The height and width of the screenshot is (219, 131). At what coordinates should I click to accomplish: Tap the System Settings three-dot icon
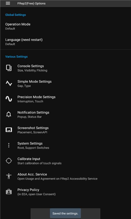[9, 145]
